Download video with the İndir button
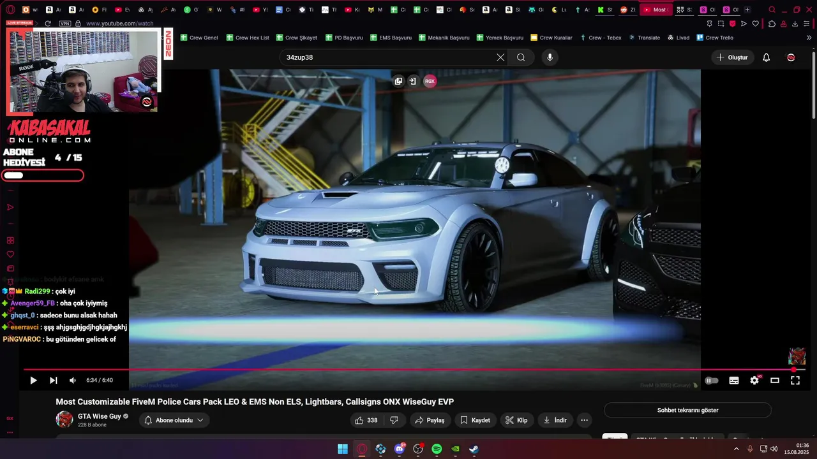The width and height of the screenshot is (817, 459). 555,420
